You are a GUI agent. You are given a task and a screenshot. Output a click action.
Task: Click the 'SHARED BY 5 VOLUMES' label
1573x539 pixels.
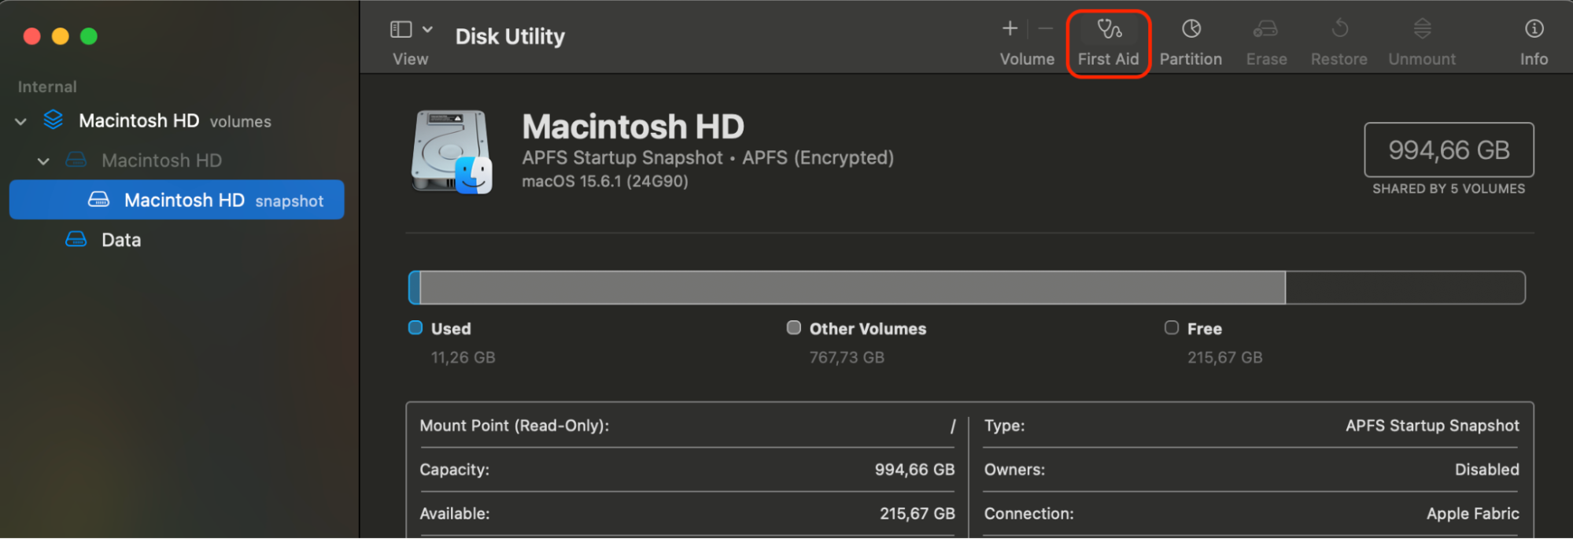click(1449, 189)
